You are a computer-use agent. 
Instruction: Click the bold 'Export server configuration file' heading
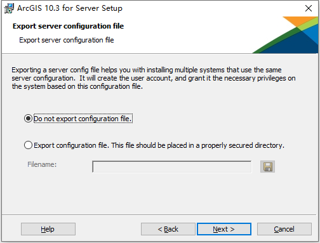pyautogui.click(x=68, y=26)
